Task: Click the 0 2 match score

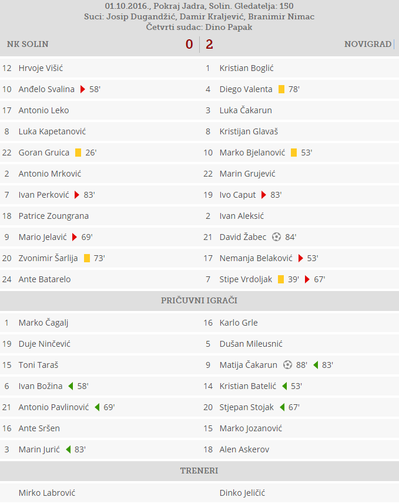Action: coord(199,44)
